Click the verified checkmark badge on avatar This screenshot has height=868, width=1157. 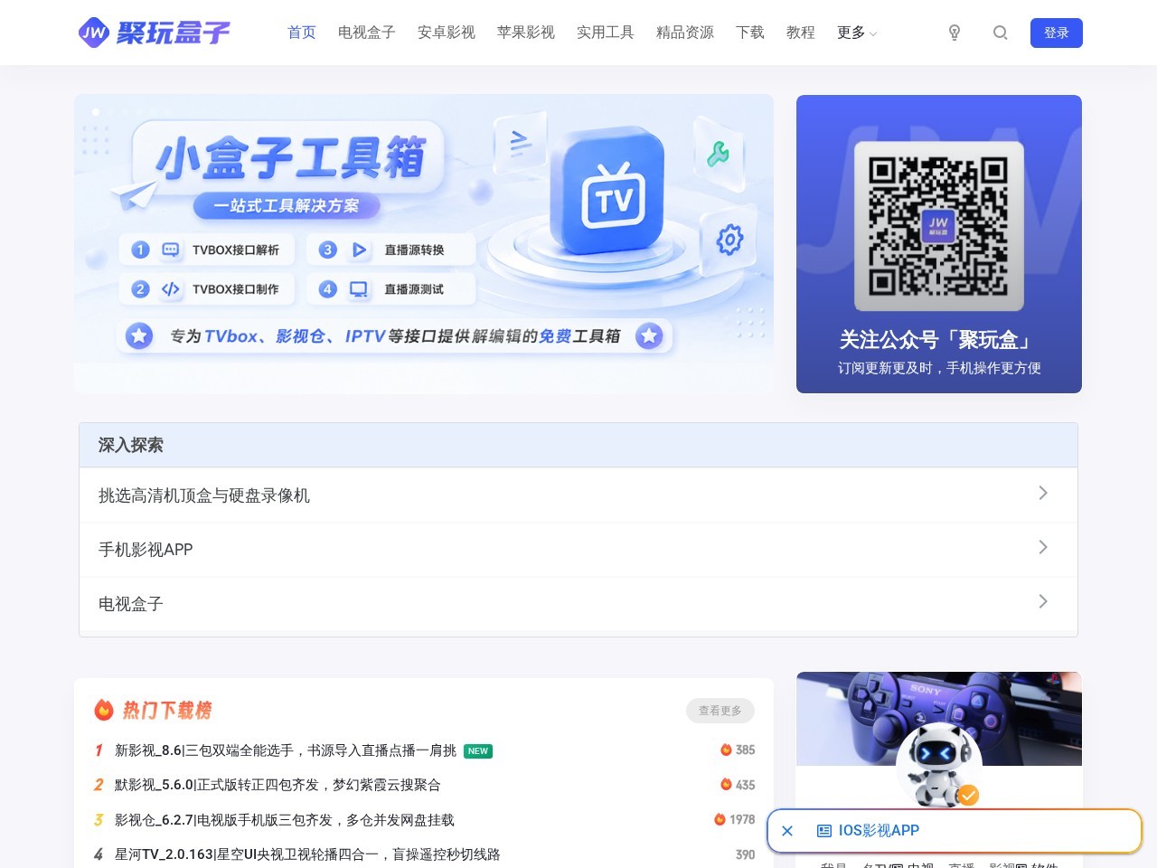(x=969, y=795)
